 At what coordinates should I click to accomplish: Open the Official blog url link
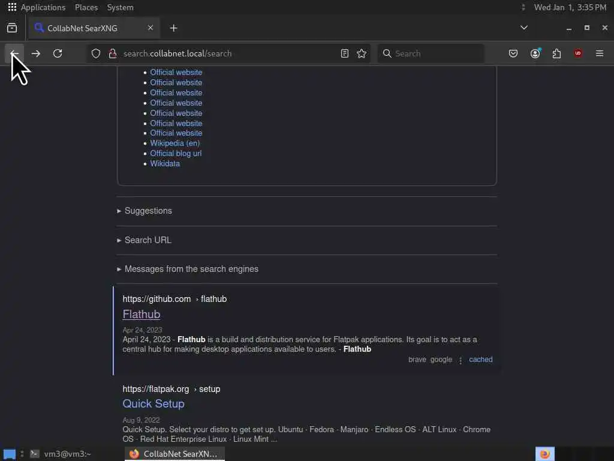tap(176, 153)
